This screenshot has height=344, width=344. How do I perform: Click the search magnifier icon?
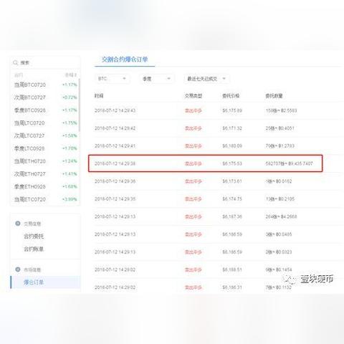16,62
